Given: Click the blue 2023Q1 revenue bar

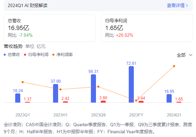Looking at the screenshot, I should pyautogui.click(x=18, y=98).
